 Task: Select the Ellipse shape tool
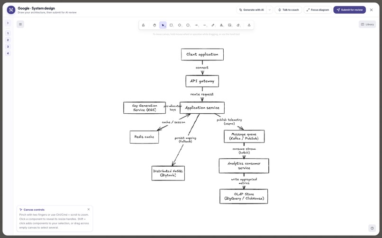pyautogui.click(x=188, y=25)
